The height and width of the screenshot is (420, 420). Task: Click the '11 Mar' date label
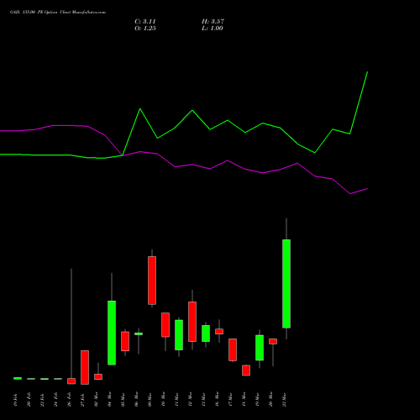(x=176, y=399)
